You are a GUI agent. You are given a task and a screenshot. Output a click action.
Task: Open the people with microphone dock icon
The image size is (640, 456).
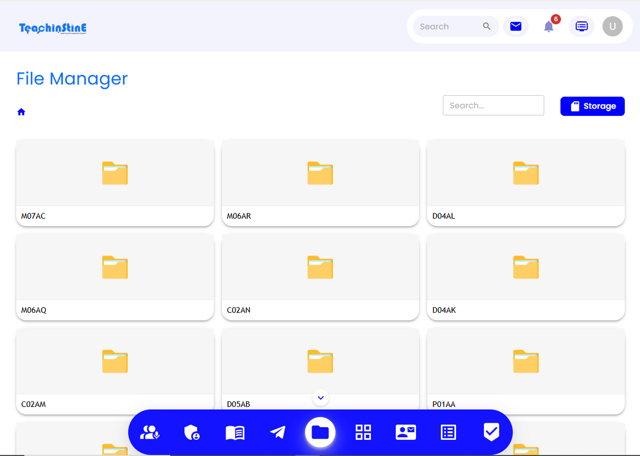149,432
